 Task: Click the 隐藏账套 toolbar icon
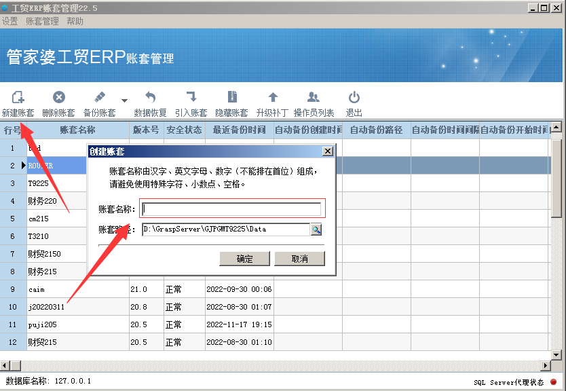[232, 98]
